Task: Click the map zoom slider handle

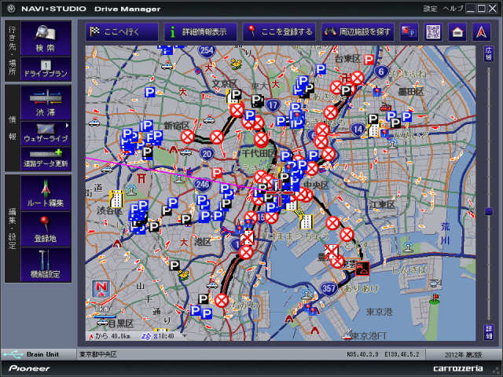Action: (x=488, y=210)
